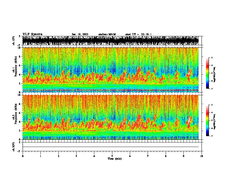The image size is (227, 175).
Task: Click the "-7" label on lower color bar
Action: [x=211, y=136]
